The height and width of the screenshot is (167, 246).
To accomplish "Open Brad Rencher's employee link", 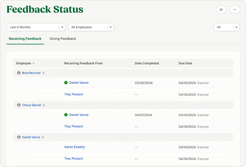I will click(x=31, y=73).
